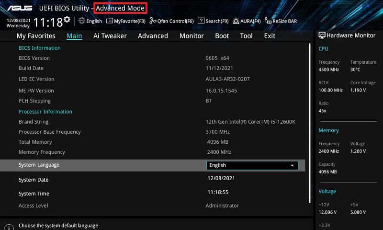
Task: Click Processor Information section heading
Action: [x=45, y=112]
